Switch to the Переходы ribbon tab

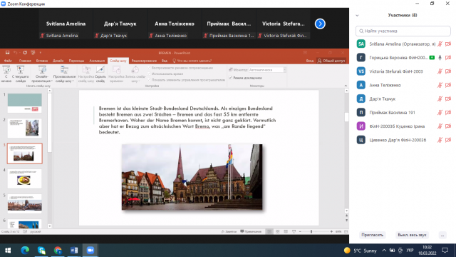tap(76, 61)
